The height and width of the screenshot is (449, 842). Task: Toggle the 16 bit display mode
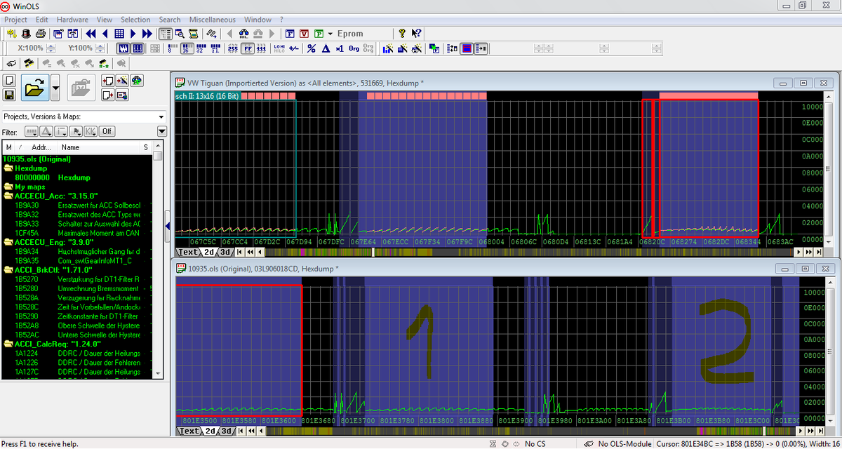(186, 48)
